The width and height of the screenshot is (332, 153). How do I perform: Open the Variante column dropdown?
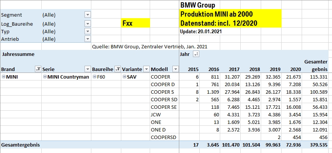pos(146,69)
